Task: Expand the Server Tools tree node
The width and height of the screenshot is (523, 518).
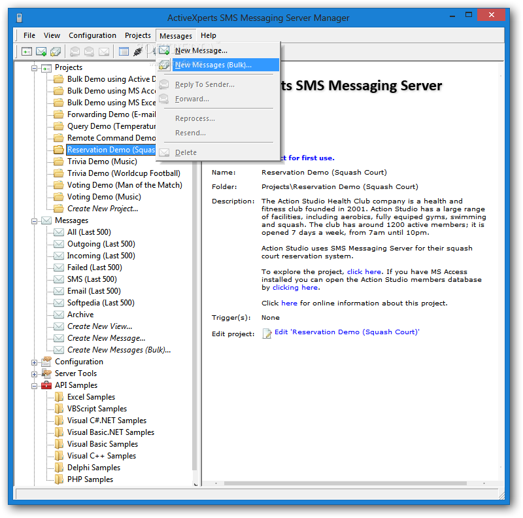Action: (x=34, y=374)
